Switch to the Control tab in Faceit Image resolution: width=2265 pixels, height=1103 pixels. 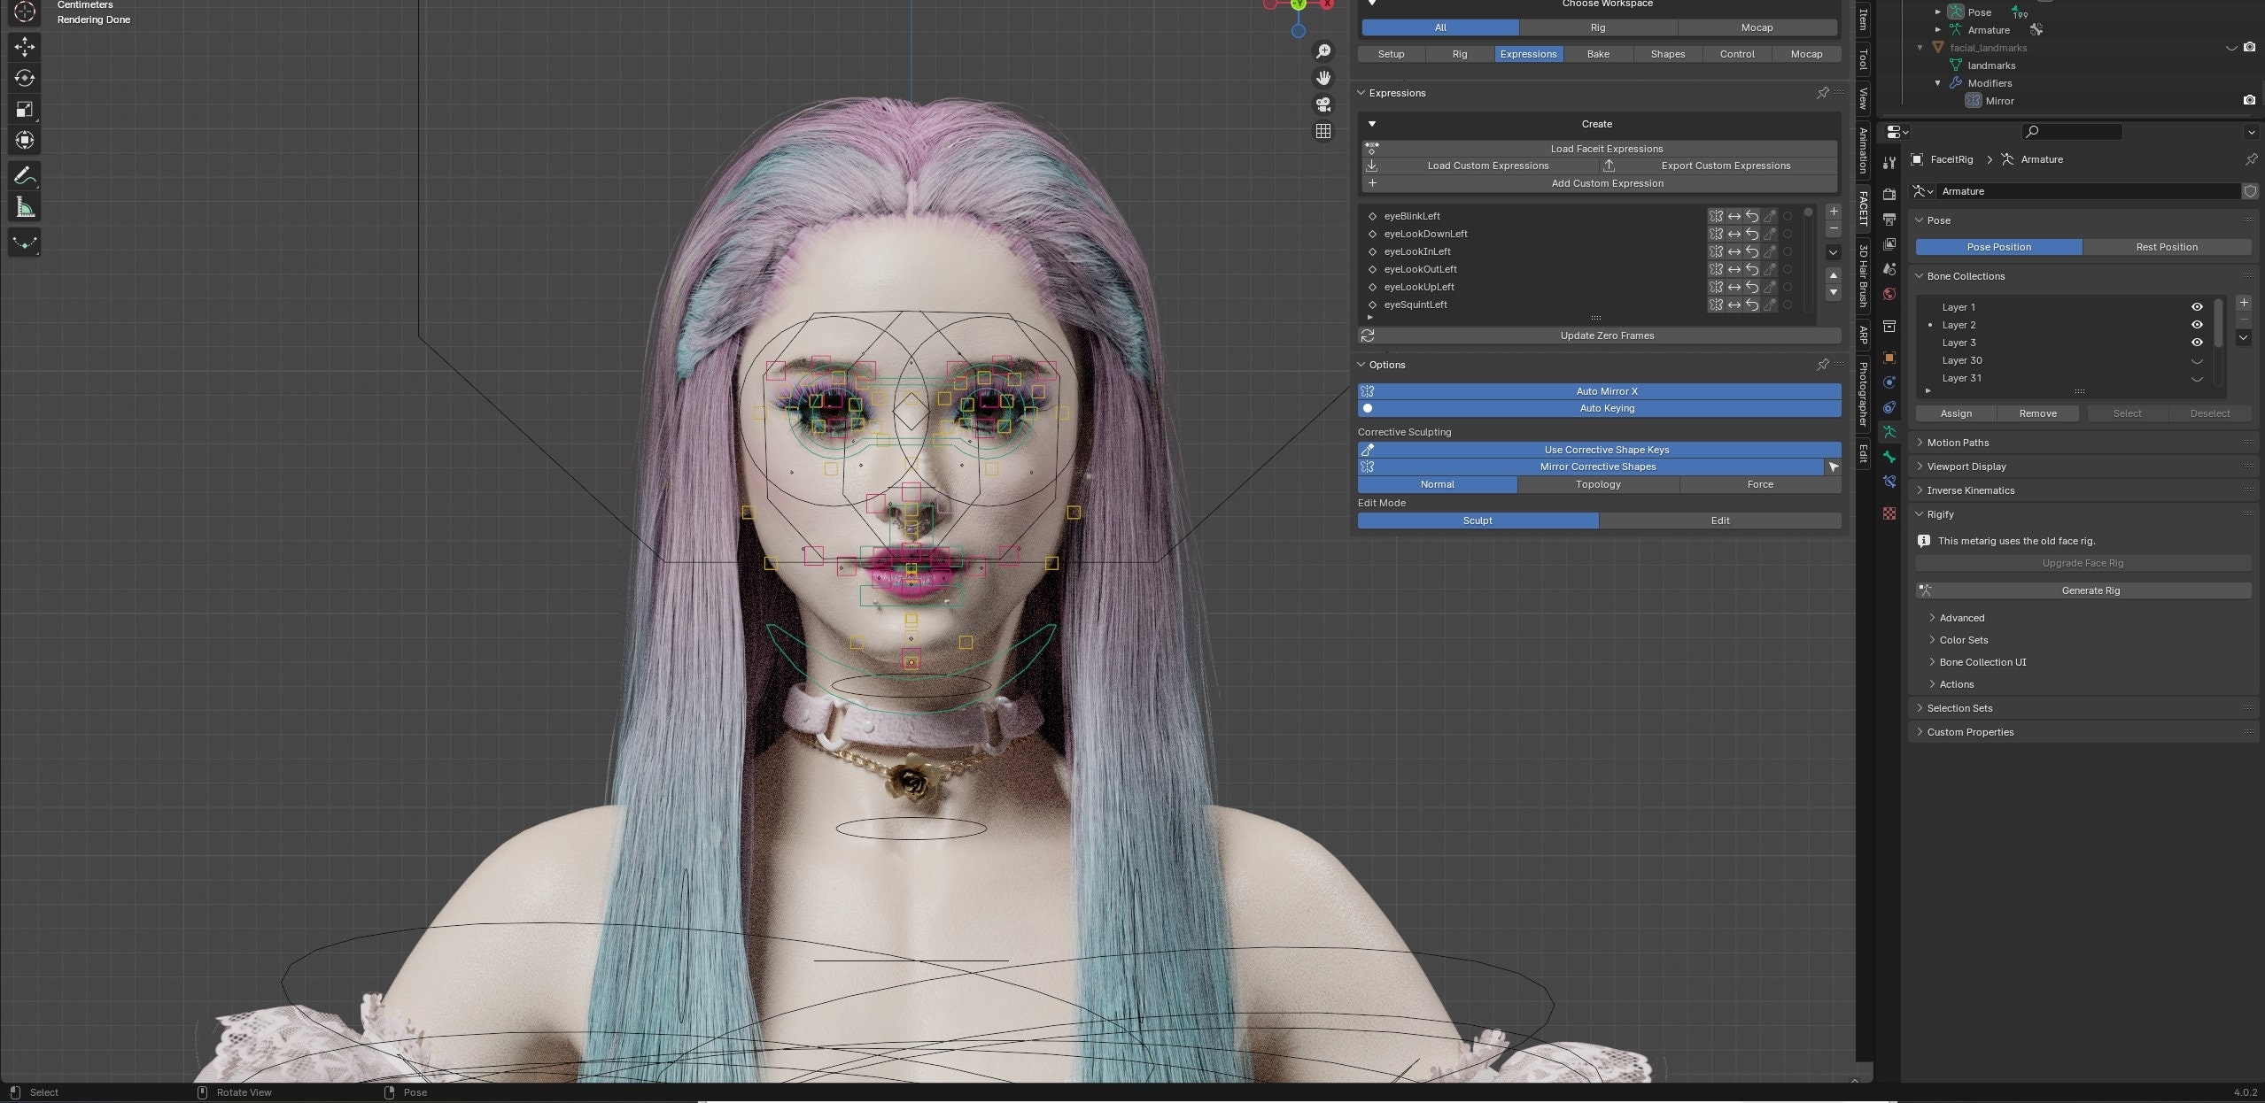(1736, 54)
